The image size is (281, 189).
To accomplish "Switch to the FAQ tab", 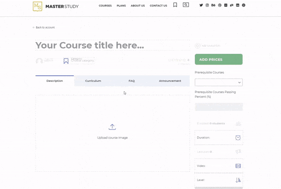I will (132, 81).
